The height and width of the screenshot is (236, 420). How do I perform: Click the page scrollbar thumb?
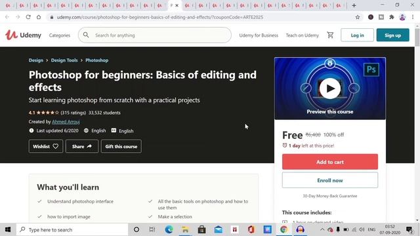(417, 37)
